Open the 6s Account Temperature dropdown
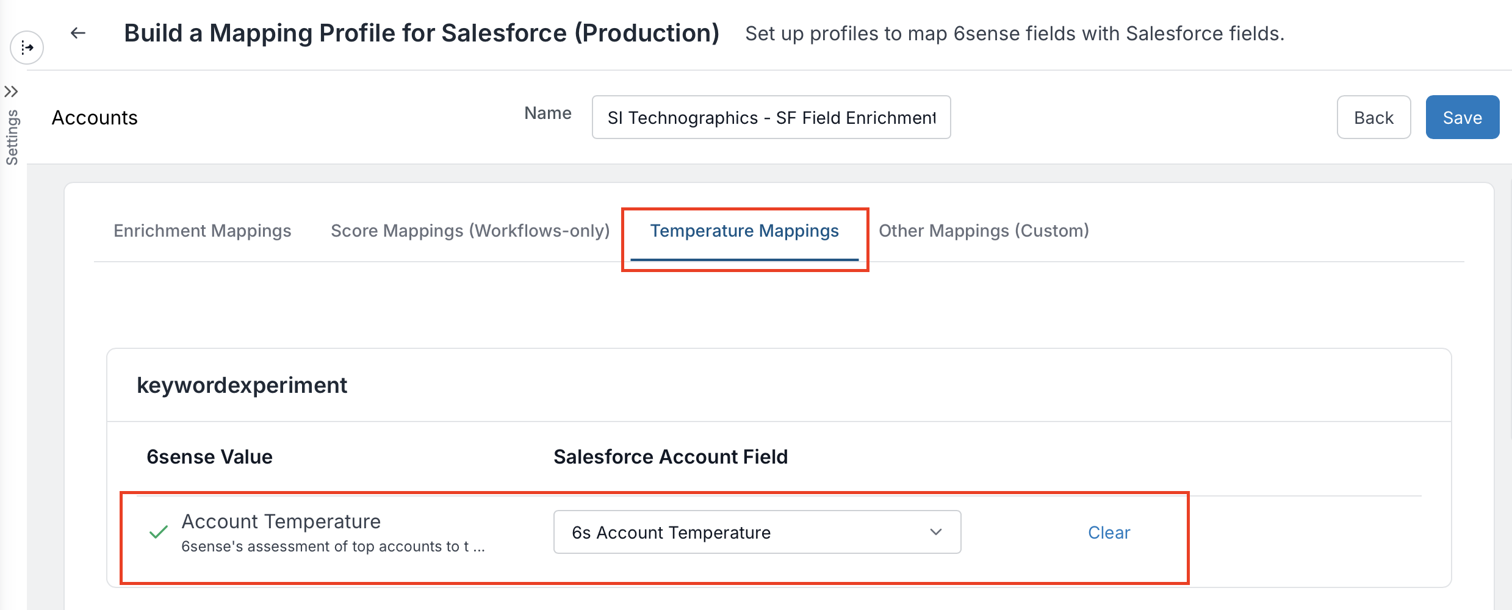The height and width of the screenshot is (610, 1512). point(757,532)
